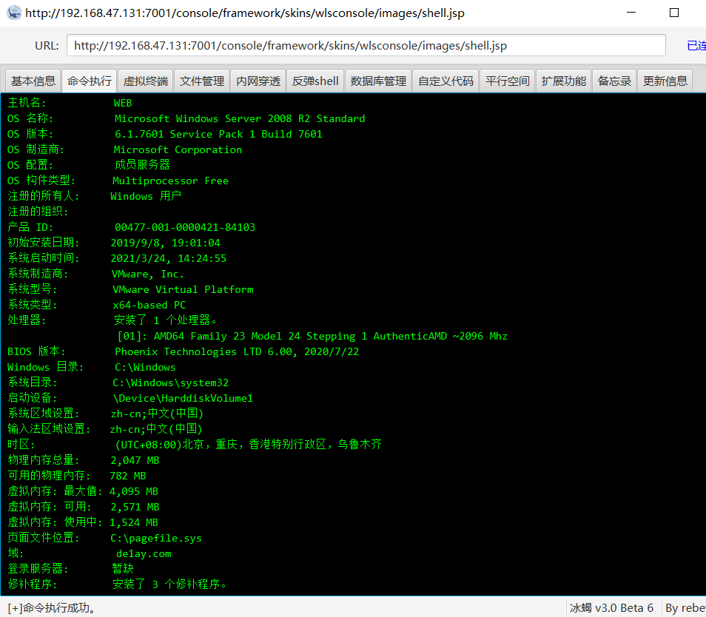Click the Microsoft Corporation manufacturer value

coord(178,149)
